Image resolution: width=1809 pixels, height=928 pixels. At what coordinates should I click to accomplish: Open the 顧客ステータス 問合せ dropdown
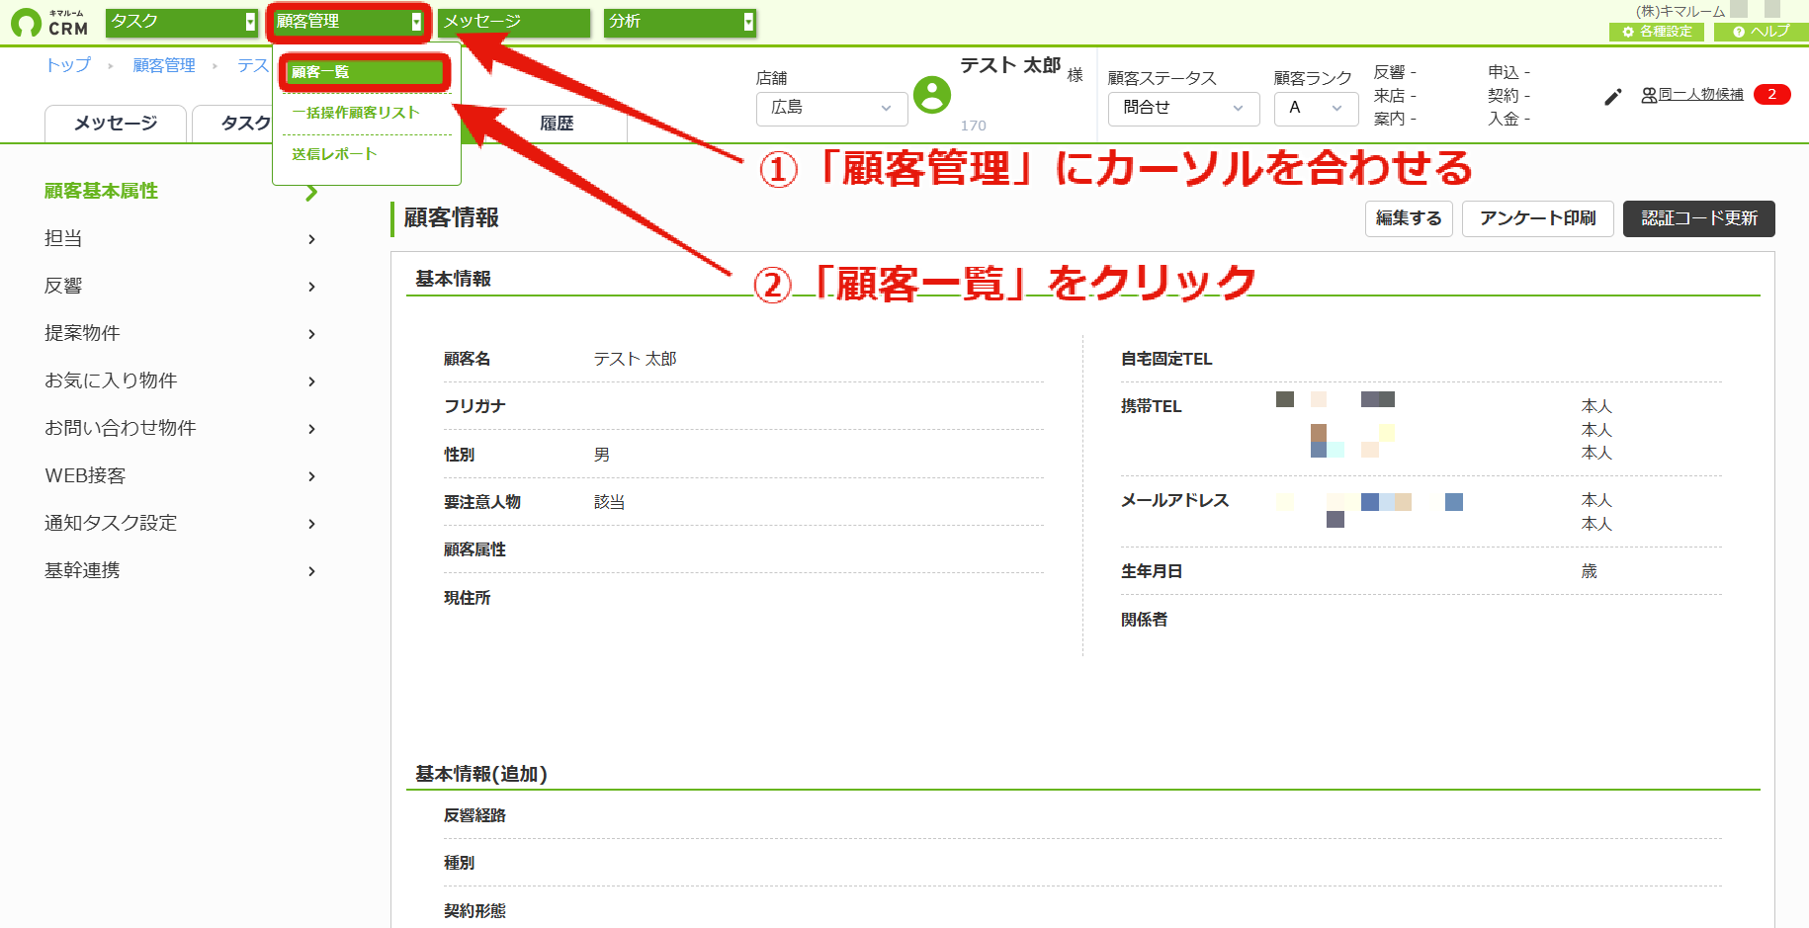[x=1183, y=108]
